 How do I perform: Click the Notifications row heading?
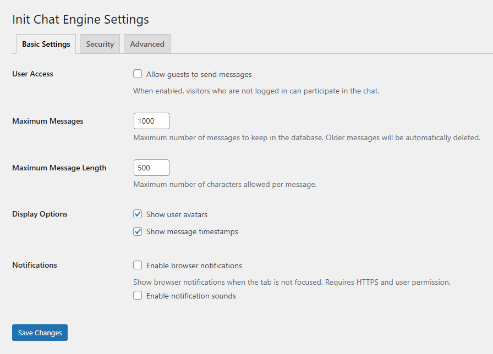tap(35, 265)
